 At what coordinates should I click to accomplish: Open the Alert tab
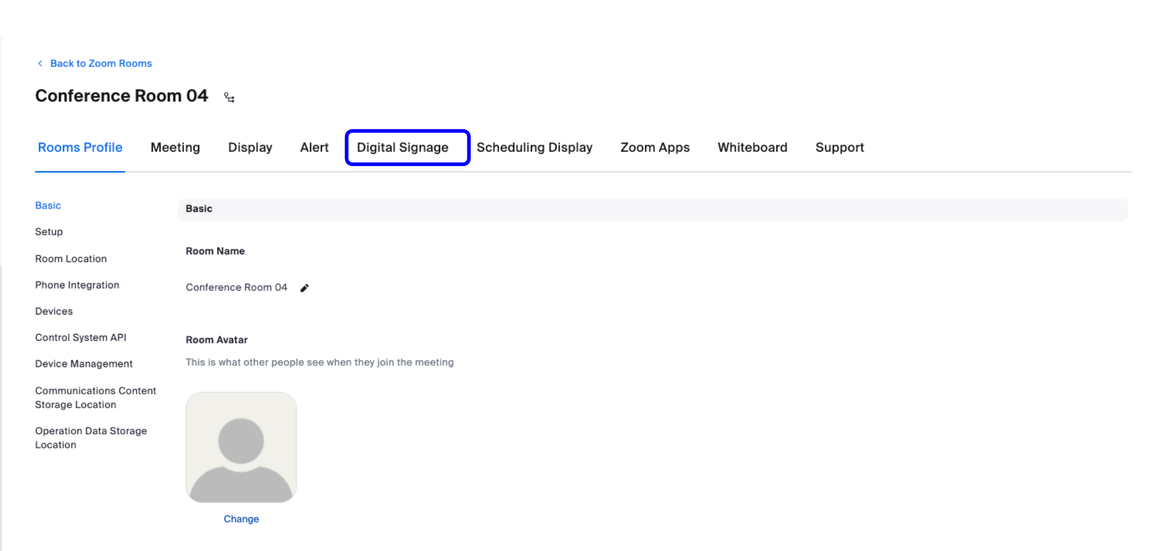tap(314, 147)
